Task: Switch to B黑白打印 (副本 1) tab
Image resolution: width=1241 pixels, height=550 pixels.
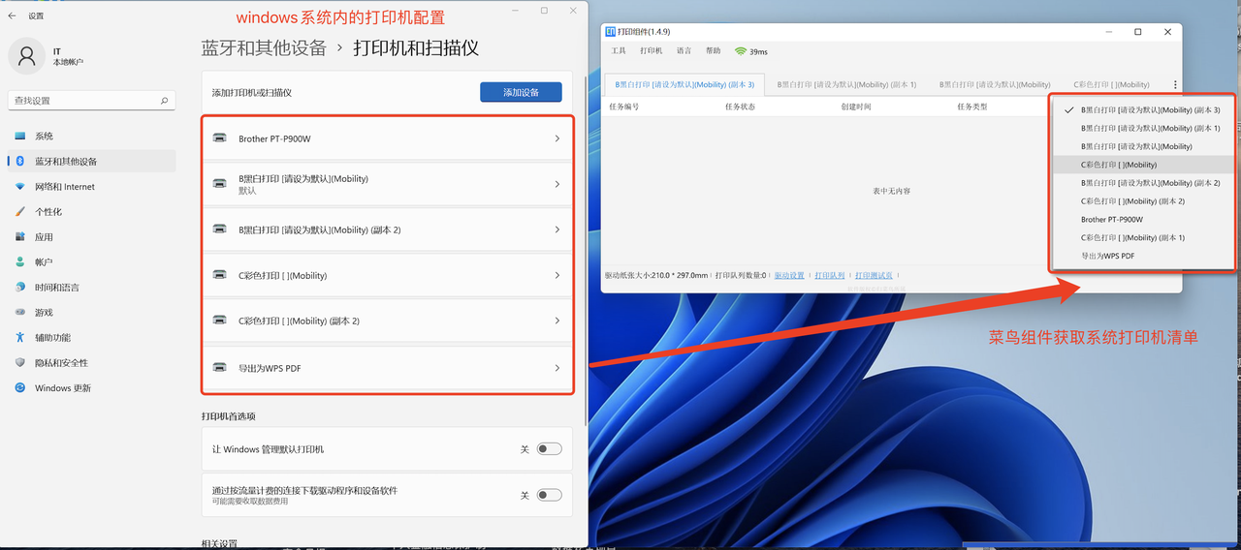Action: click(x=846, y=85)
